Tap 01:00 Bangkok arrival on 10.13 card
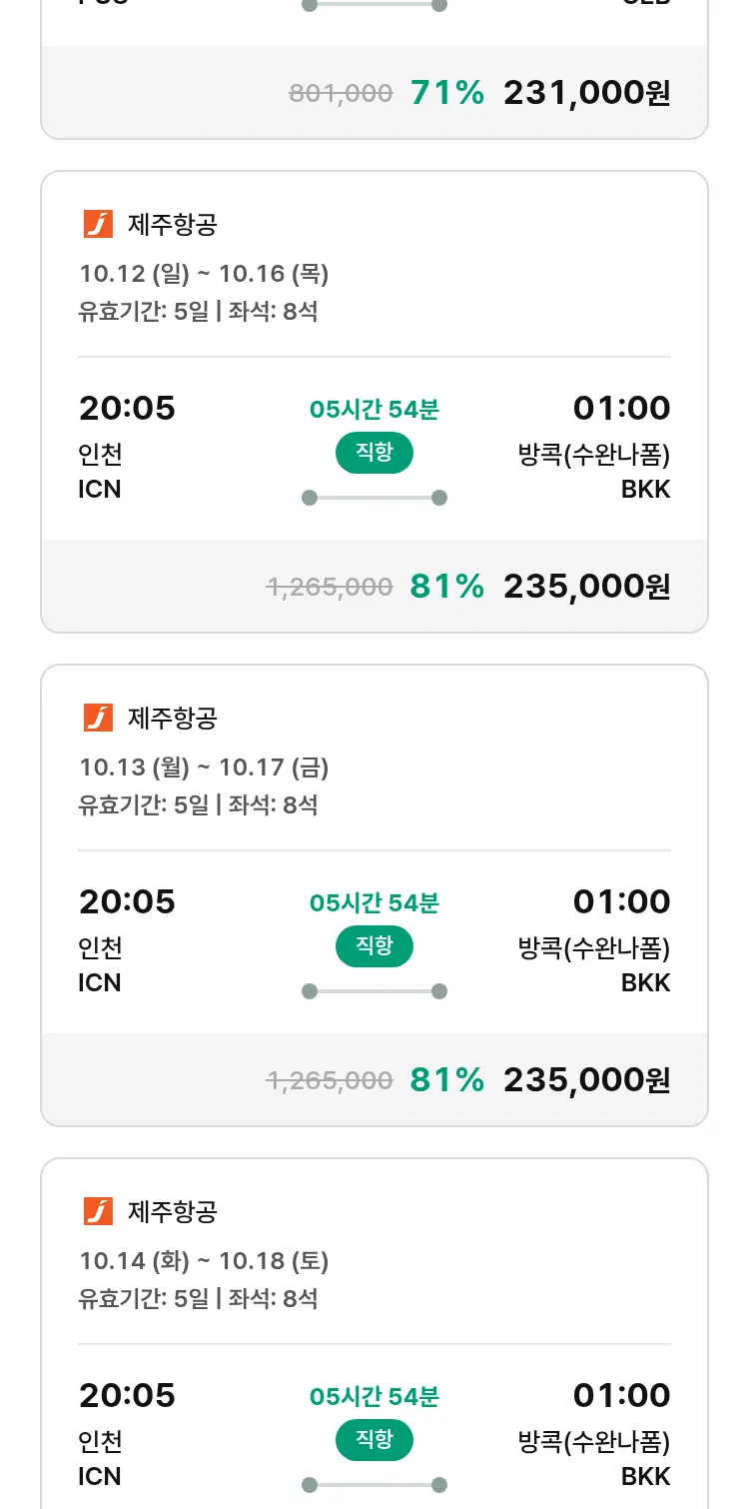749x1509 pixels. (x=621, y=902)
